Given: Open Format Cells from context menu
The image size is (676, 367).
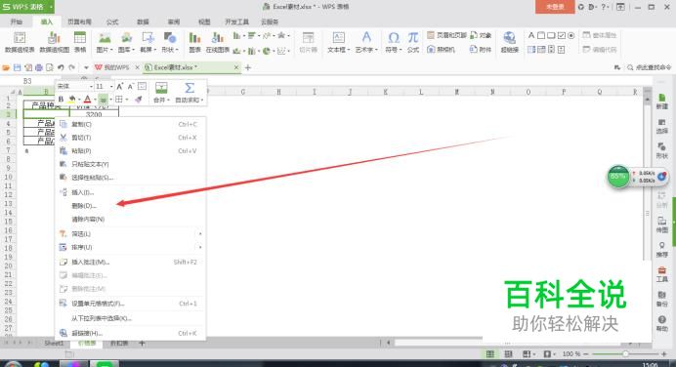Looking at the screenshot, I should click(130, 304).
